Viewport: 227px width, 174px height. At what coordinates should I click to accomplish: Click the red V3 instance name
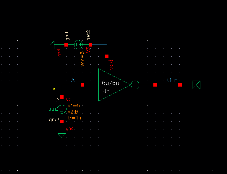(x=88, y=50)
